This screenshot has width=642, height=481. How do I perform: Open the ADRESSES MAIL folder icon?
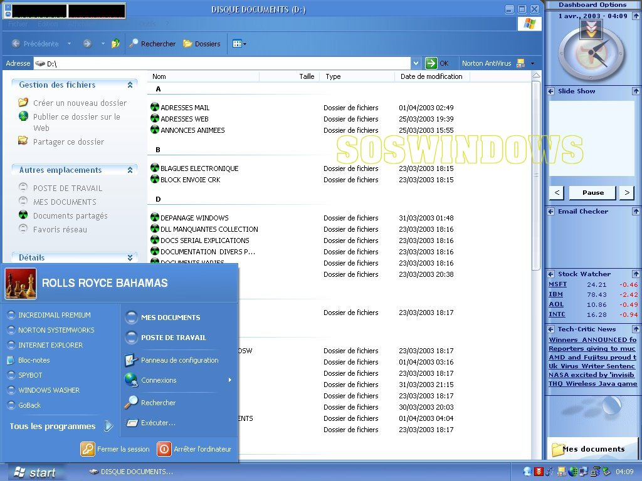[155, 107]
